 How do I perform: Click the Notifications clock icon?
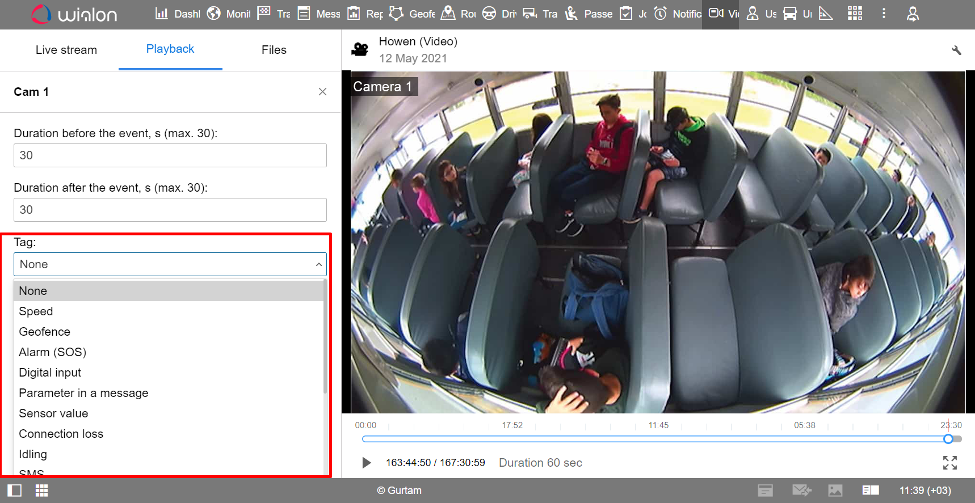pyautogui.click(x=660, y=14)
